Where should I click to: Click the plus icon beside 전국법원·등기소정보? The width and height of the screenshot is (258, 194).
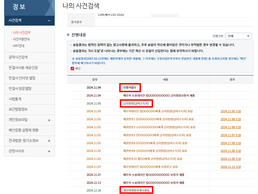click(x=49, y=141)
